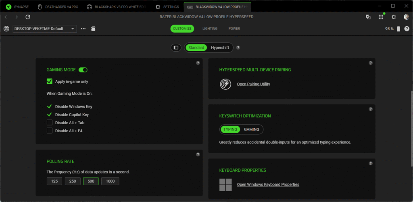Click Open Windows Keyboard Properties link

268,185
